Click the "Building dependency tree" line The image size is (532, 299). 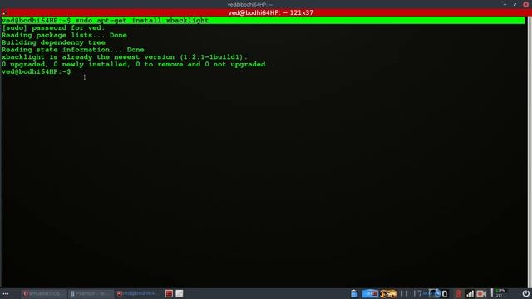click(x=53, y=42)
